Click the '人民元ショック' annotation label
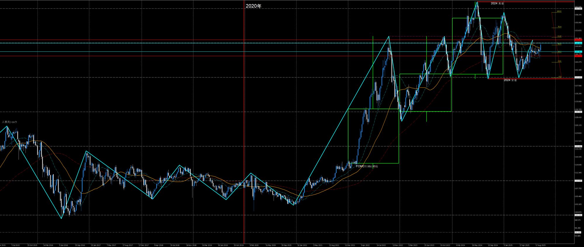The image size is (584, 247). pos(9,122)
